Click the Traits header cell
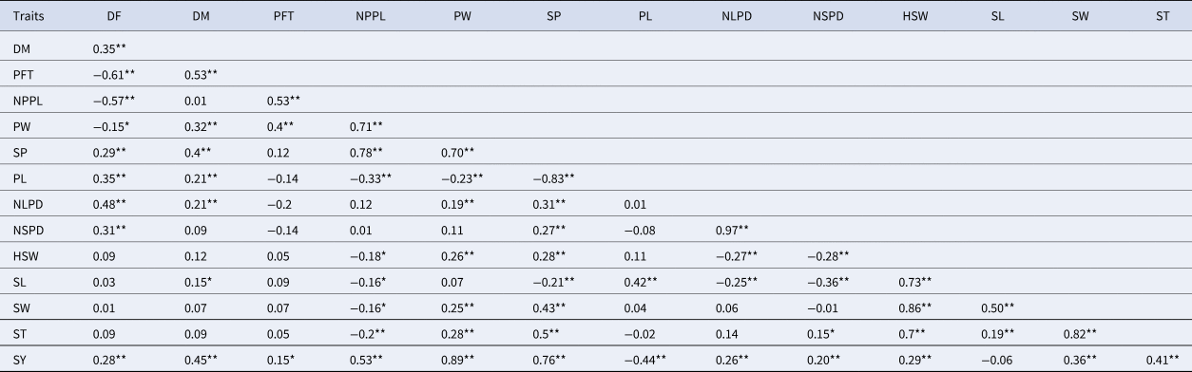Viewport: 1192px width, 372px height. click(x=29, y=17)
